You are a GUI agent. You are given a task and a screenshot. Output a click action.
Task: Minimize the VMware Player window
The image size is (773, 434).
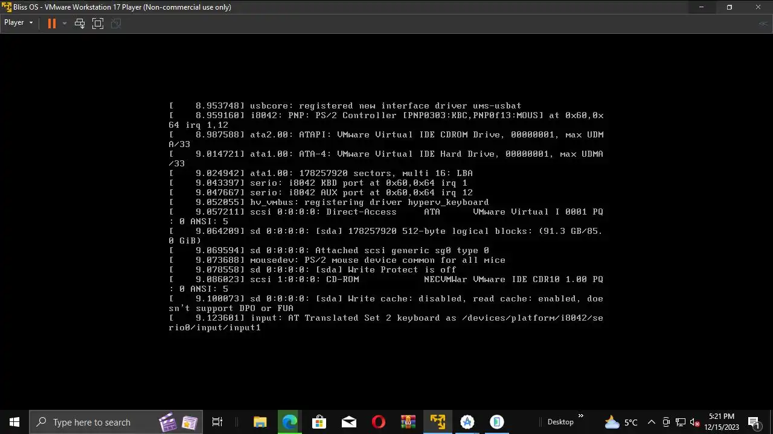(x=701, y=7)
